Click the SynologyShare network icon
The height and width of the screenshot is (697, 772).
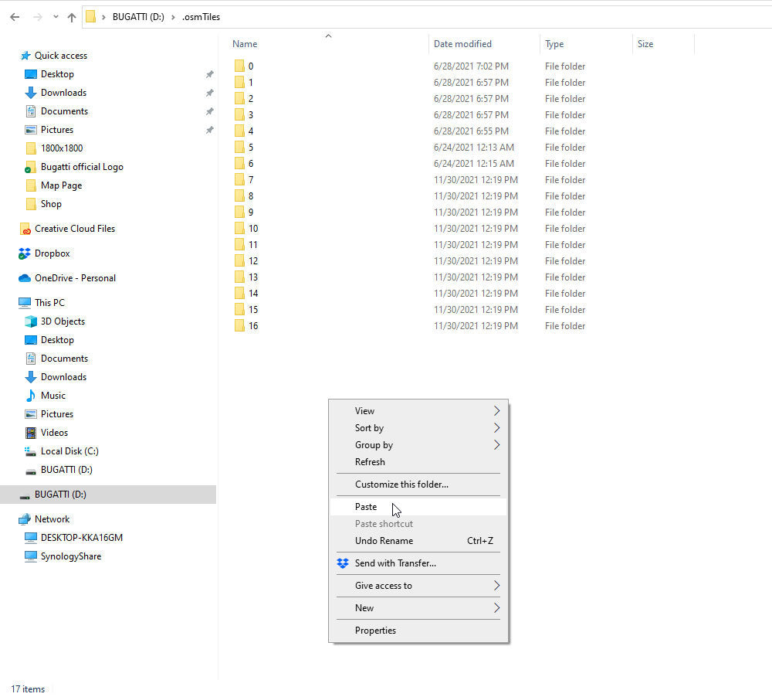point(31,556)
